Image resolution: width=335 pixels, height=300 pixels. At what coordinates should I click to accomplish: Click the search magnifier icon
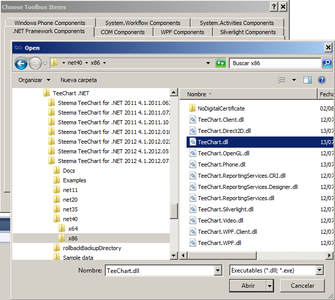click(327, 63)
